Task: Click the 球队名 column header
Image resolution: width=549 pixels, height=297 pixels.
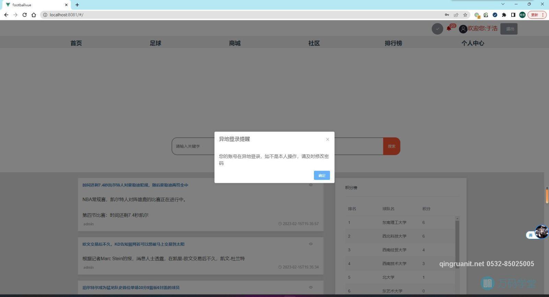Action: [x=388, y=209]
